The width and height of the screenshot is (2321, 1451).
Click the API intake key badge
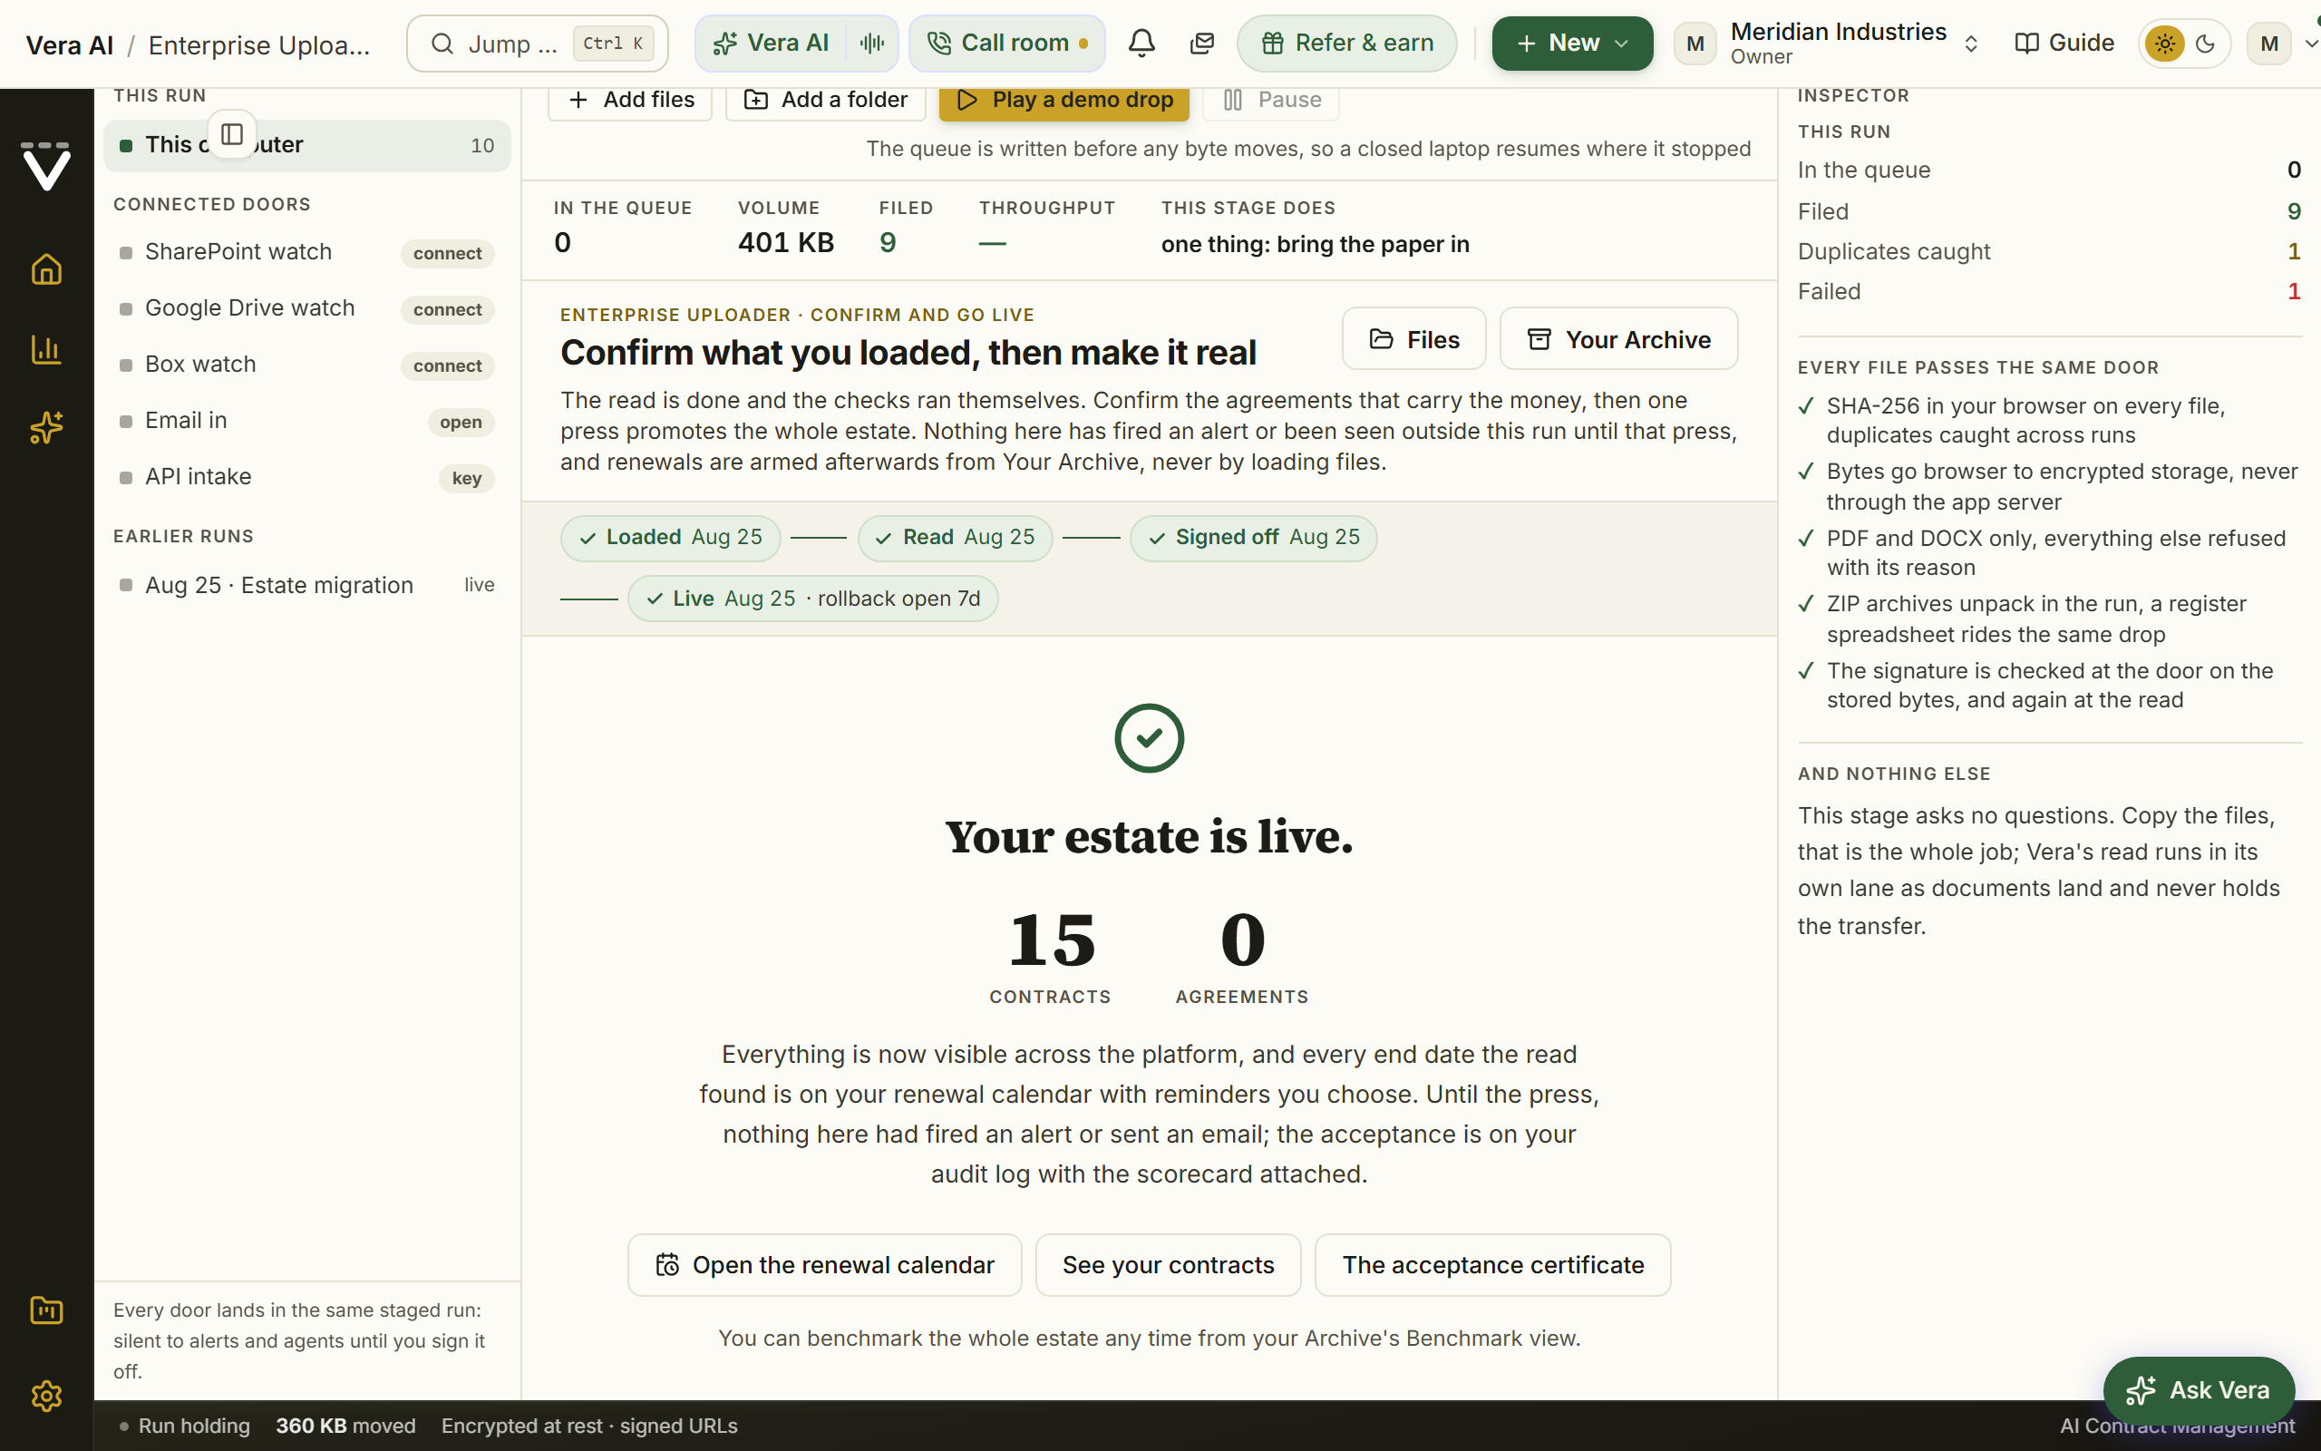(x=466, y=478)
